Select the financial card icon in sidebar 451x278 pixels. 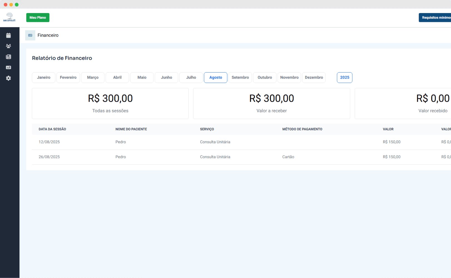tap(8, 67)
